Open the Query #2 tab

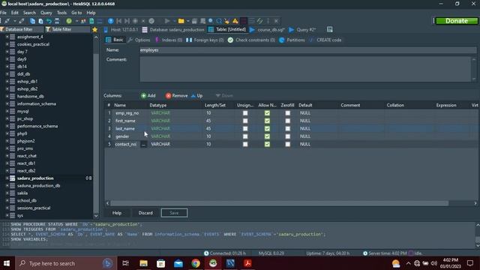(302, 30)
